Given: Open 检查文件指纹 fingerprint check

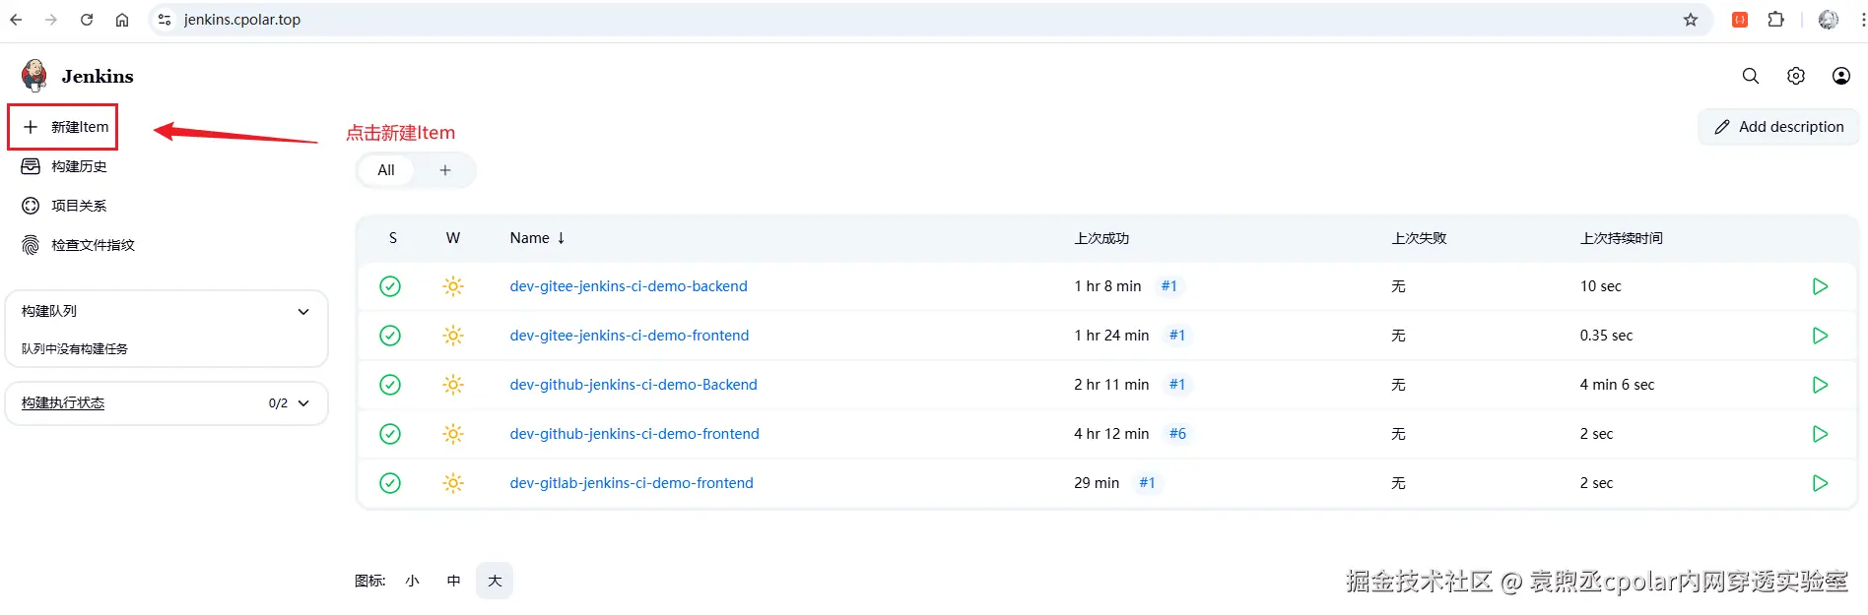Looking at the screenshot, I should click(x=79, y=245).
